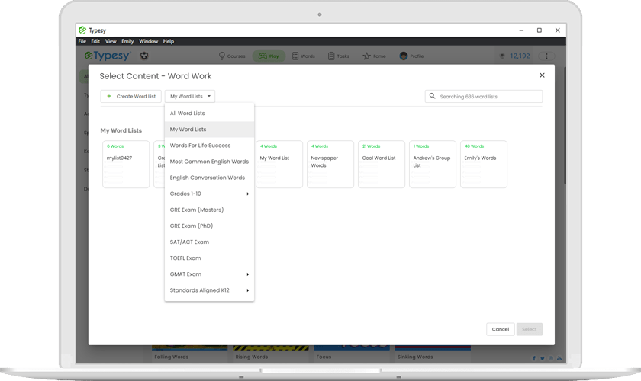Image resolution: width=641 pixels, height=381 pixels.
Task: Open the Twitter link icon
Action: [x=542, y=358]
